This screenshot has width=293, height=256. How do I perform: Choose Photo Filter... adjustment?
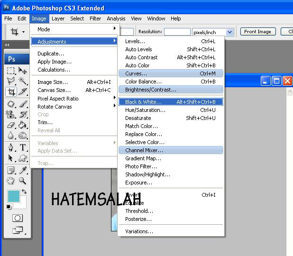(171, 166)
